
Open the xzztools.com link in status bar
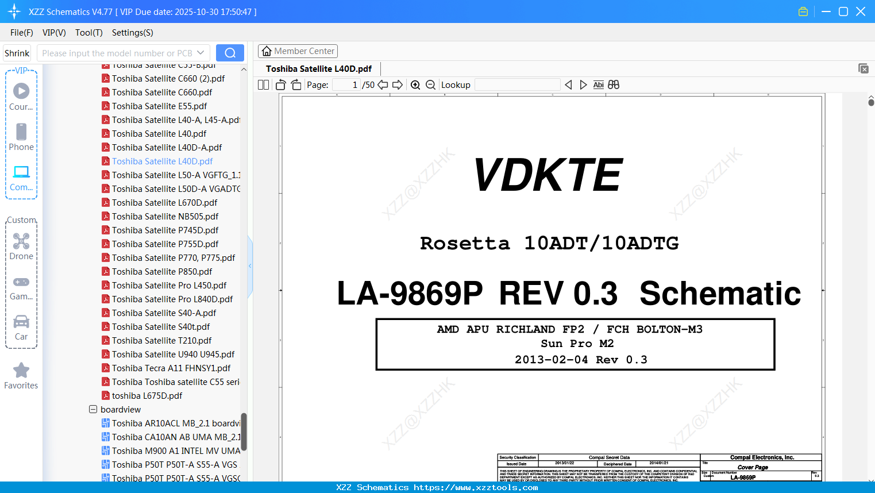(476, 487)
